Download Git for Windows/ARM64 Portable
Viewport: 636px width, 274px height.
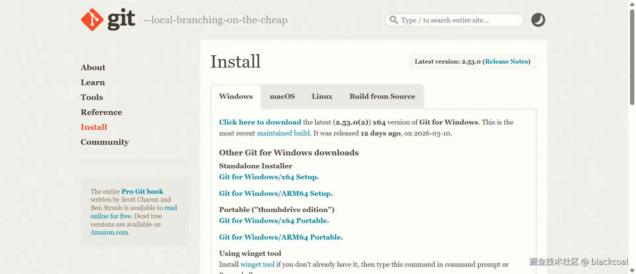[x=280, y=237]
